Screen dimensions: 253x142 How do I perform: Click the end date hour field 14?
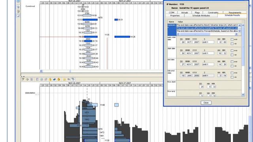219,64
